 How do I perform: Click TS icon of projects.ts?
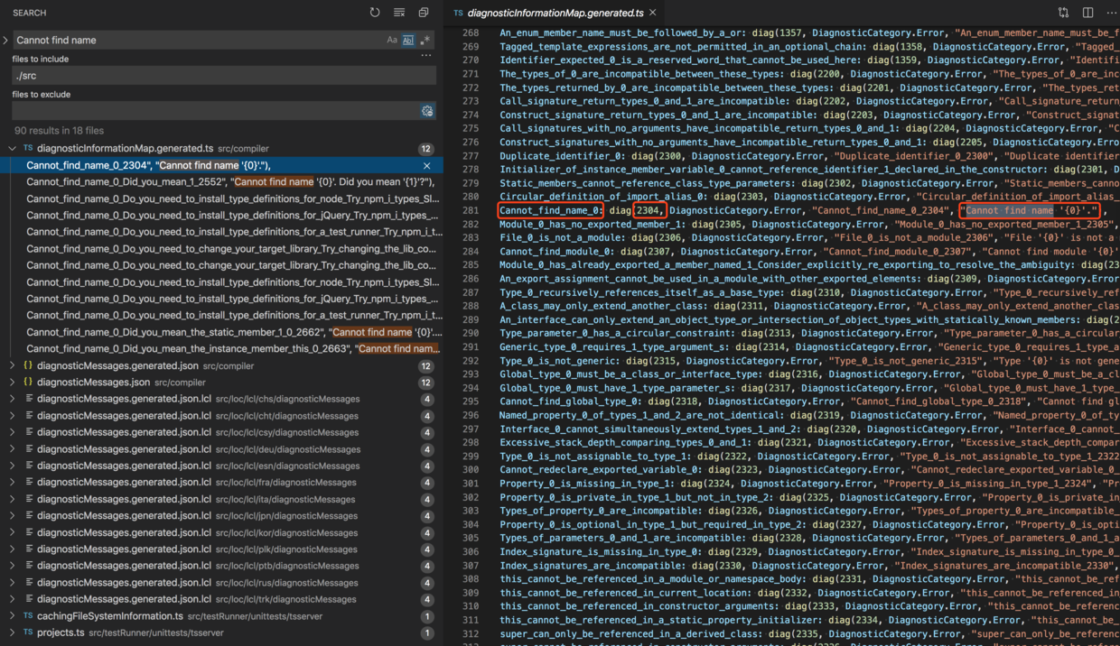pos(28,632)
